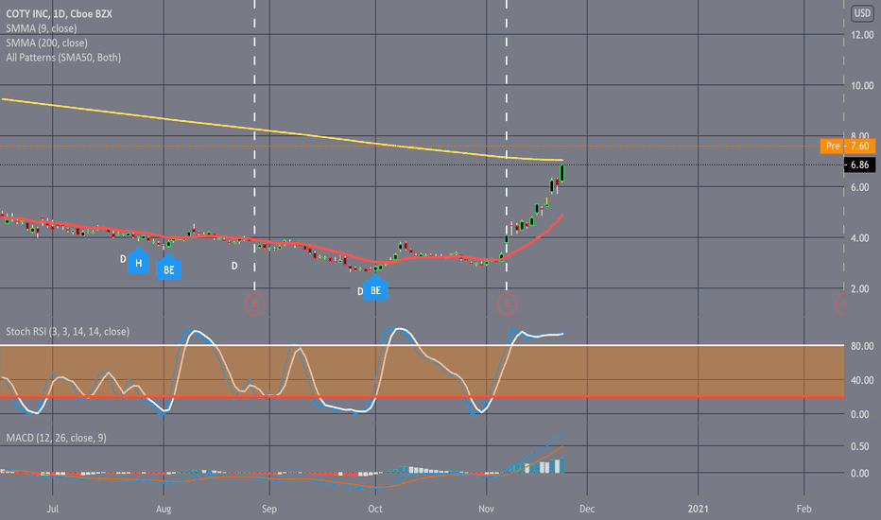Click the Sep label on time axis

click(x=269, y=509)
